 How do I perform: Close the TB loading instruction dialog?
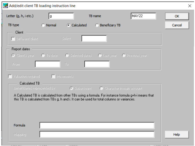190,6
